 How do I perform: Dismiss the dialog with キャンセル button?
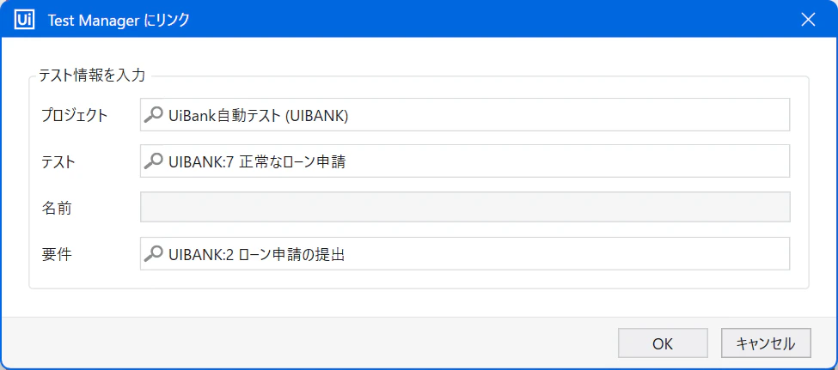click(x=766, y=343)
